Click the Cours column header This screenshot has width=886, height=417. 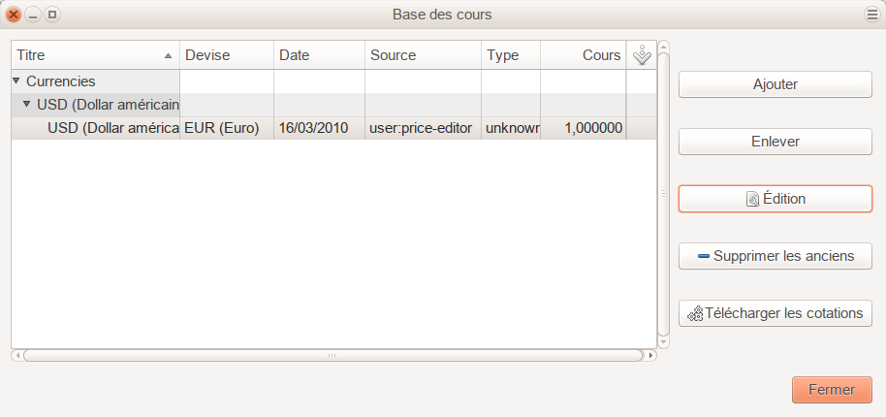(584, 55)
